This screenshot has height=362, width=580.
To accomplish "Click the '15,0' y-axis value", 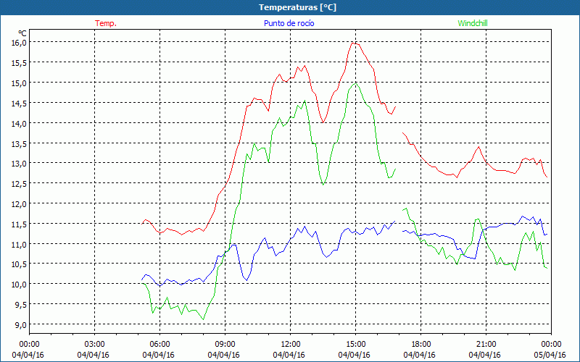I will point(19,83).
